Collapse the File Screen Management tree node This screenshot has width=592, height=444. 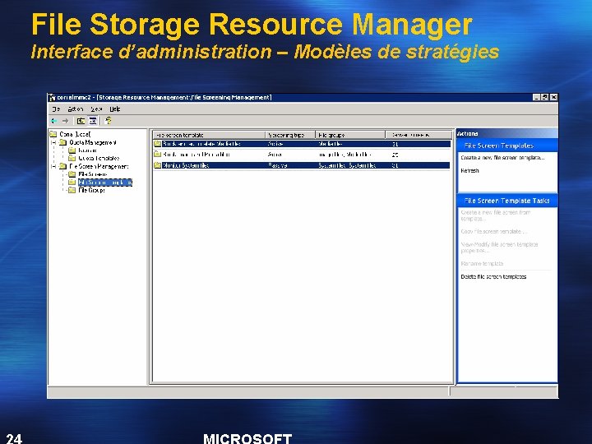coord(53,166)
